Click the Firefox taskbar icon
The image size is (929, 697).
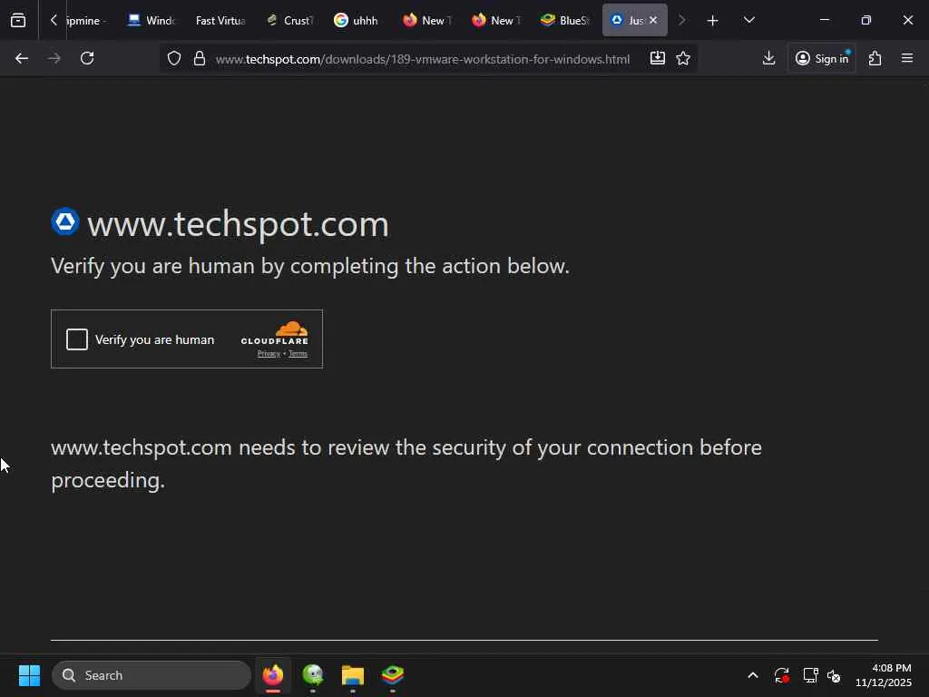[273, 675]
